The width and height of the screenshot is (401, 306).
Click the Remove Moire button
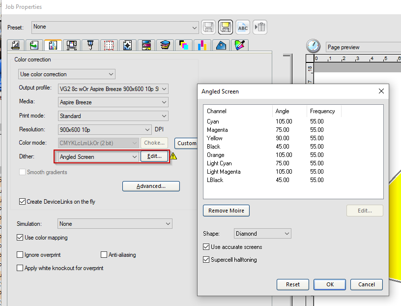coord(226,211)
